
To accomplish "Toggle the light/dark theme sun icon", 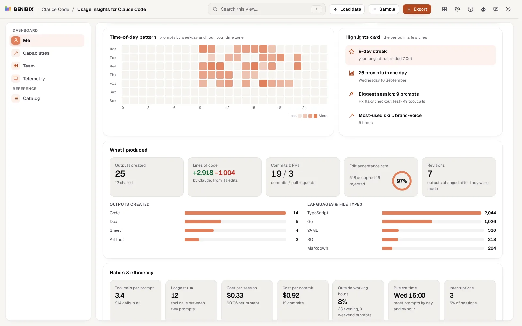I will (508, 9).
